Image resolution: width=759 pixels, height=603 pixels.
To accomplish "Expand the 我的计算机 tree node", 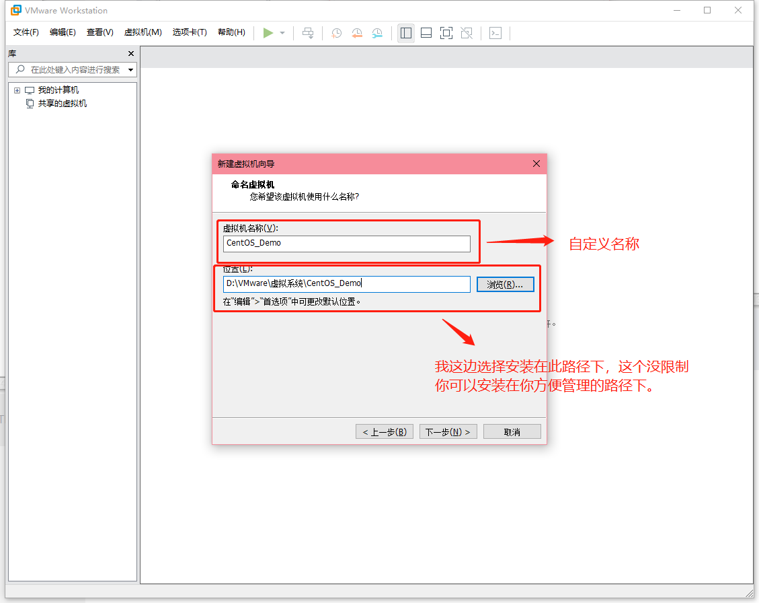I will (x=17, y=90).
